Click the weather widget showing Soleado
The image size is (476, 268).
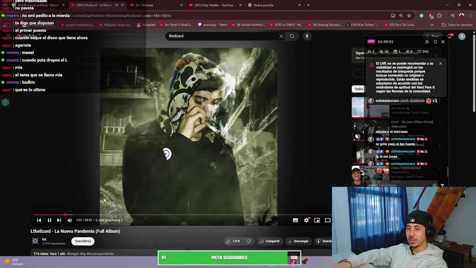coord(14,262)
